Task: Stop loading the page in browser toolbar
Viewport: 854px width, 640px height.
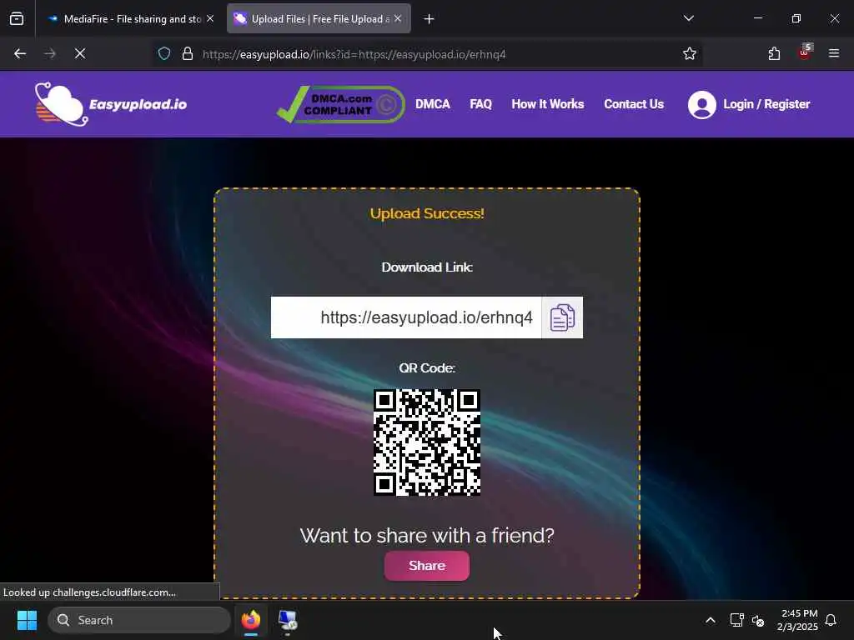Action: tap(80, 53)
